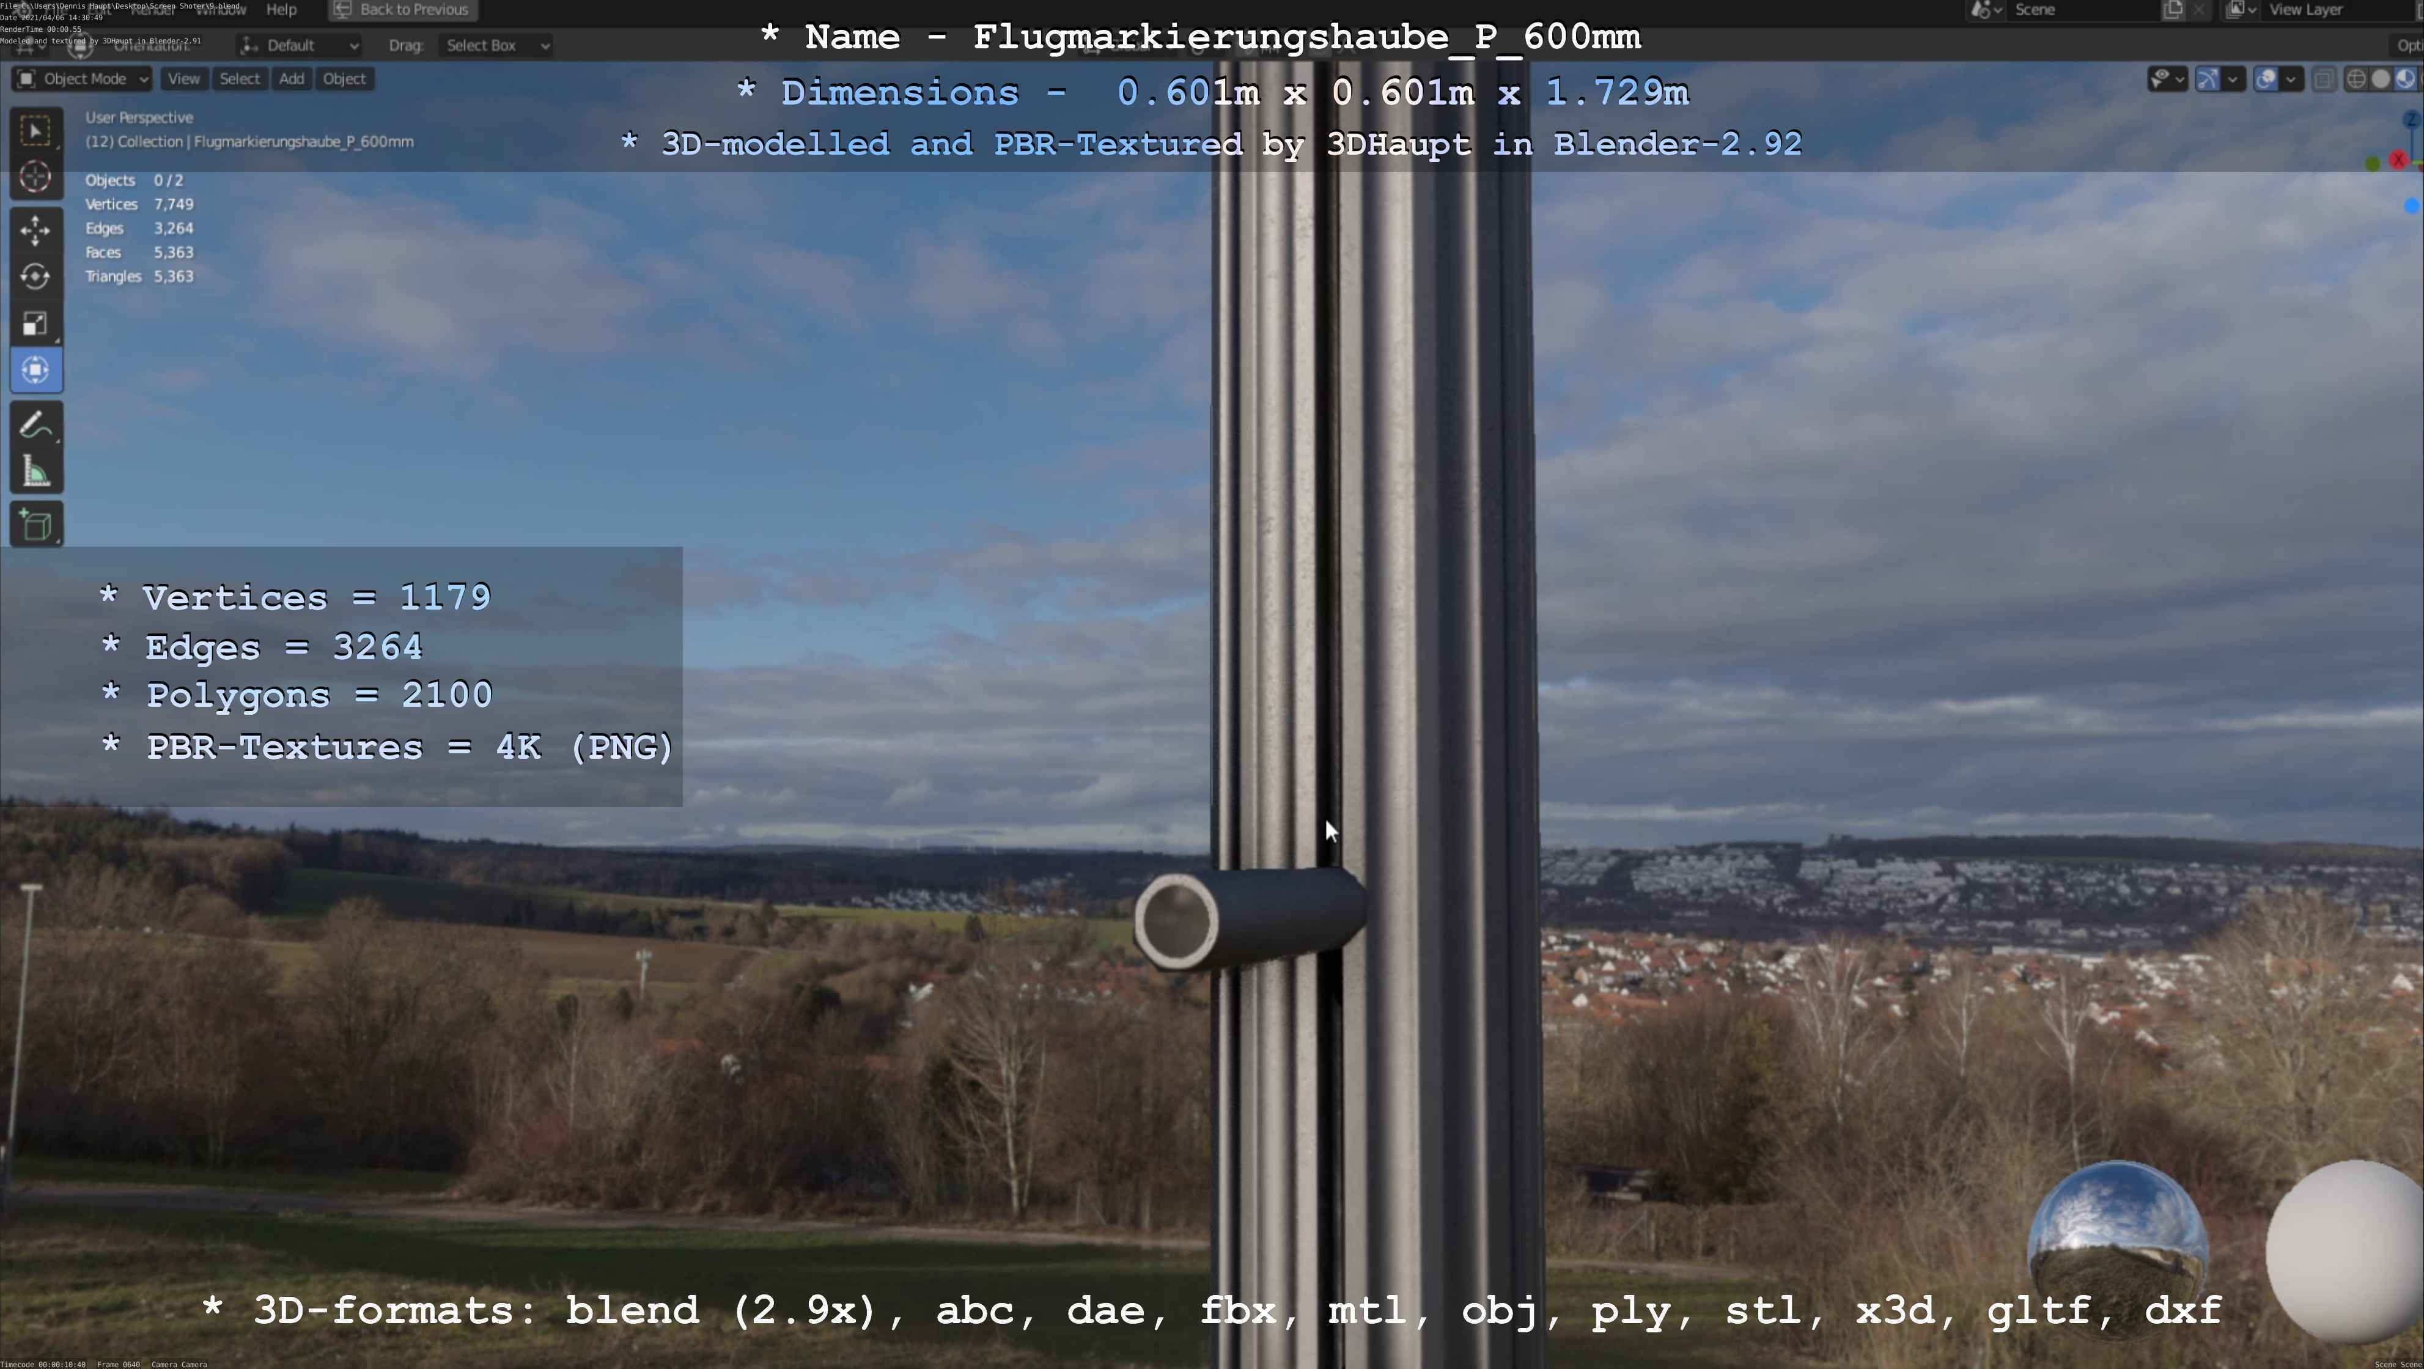The width and height of the screenshot is (2424, 1369).
Task: Select the Rotate tool
Action: tap(35, 276)
